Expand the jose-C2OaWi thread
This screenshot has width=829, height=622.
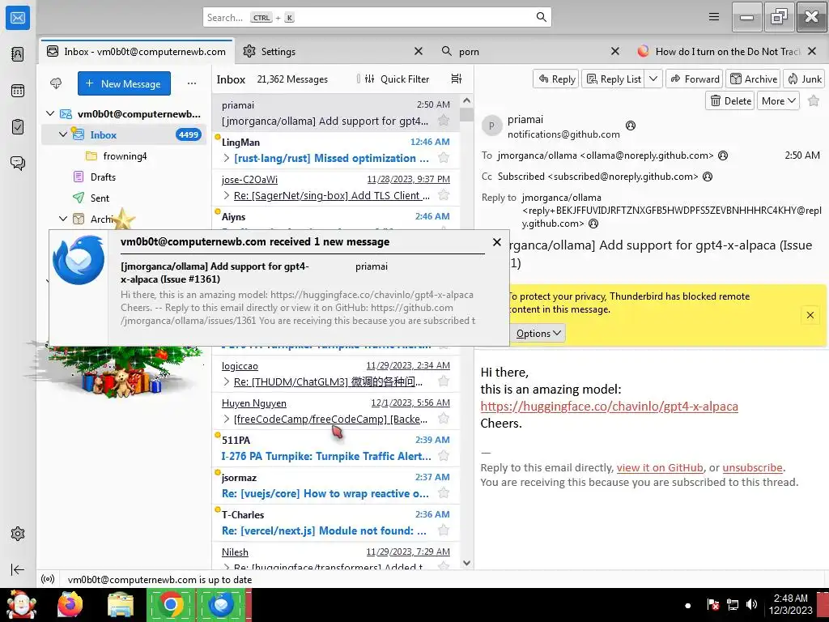[227, 196]
